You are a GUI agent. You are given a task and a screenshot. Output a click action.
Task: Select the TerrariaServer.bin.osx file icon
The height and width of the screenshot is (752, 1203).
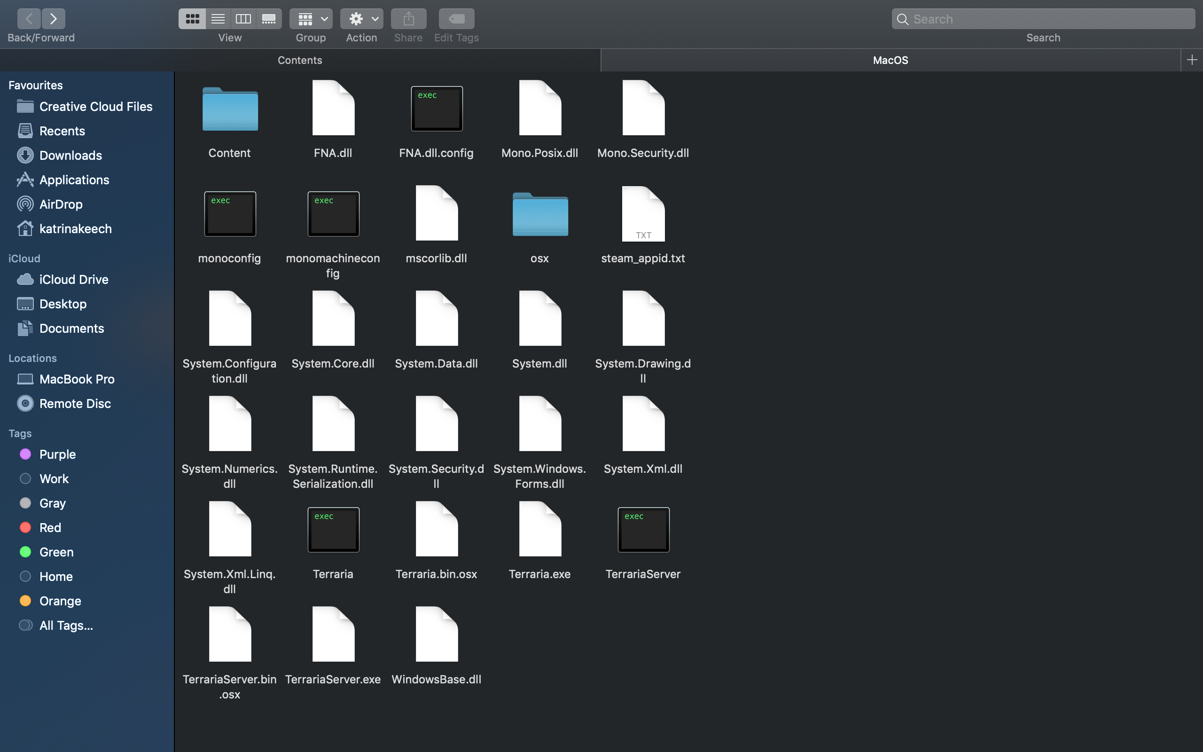(230, 634)
